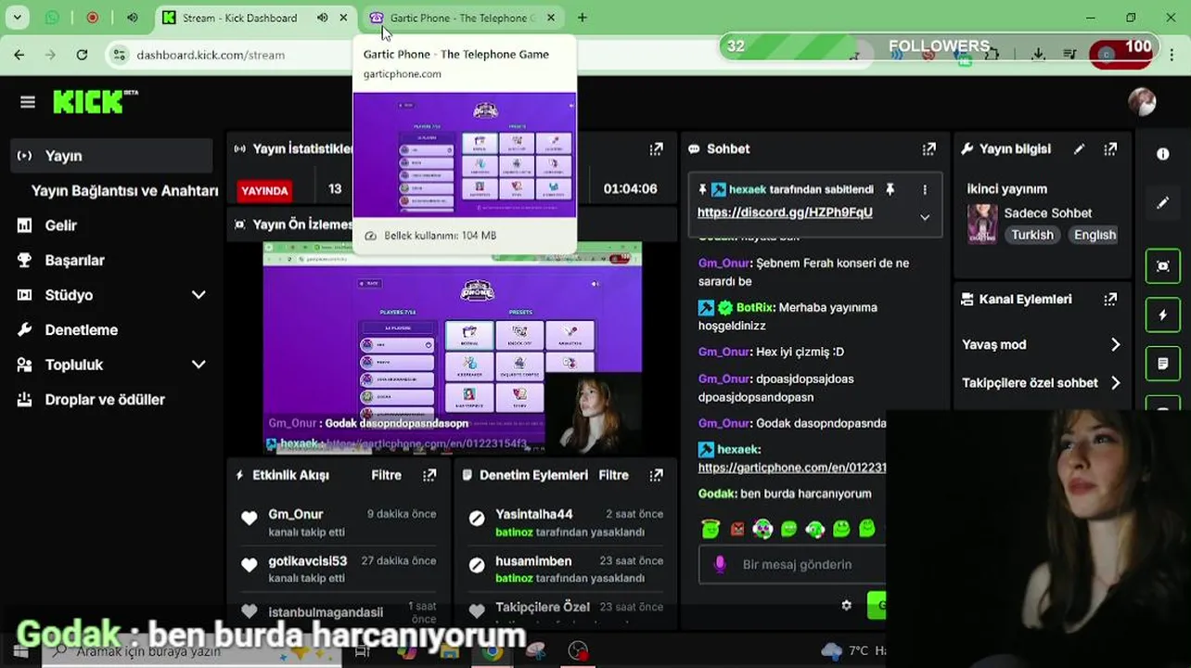Click BotRix username in chat
This screenshot has width=1191, height=668.
754,307
